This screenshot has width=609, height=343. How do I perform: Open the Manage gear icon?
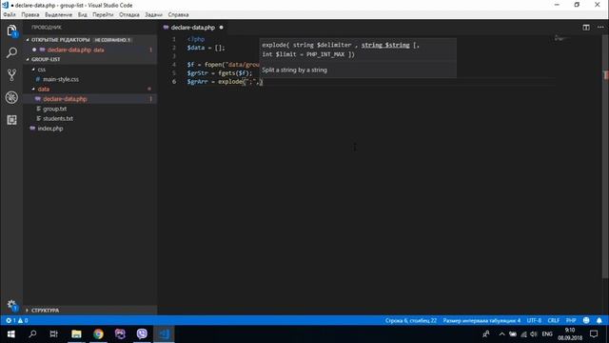[11, 305]
